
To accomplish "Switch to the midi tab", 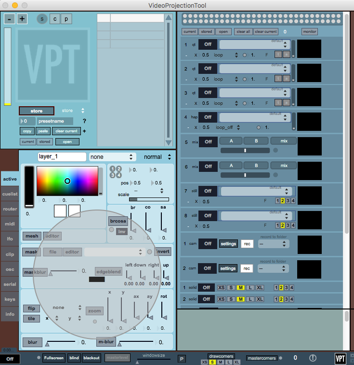I will coord(10,224).
